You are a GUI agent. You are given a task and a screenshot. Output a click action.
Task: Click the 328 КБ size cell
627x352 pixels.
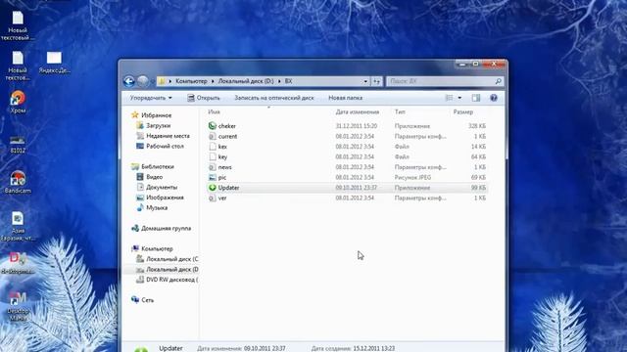(477, 126)
